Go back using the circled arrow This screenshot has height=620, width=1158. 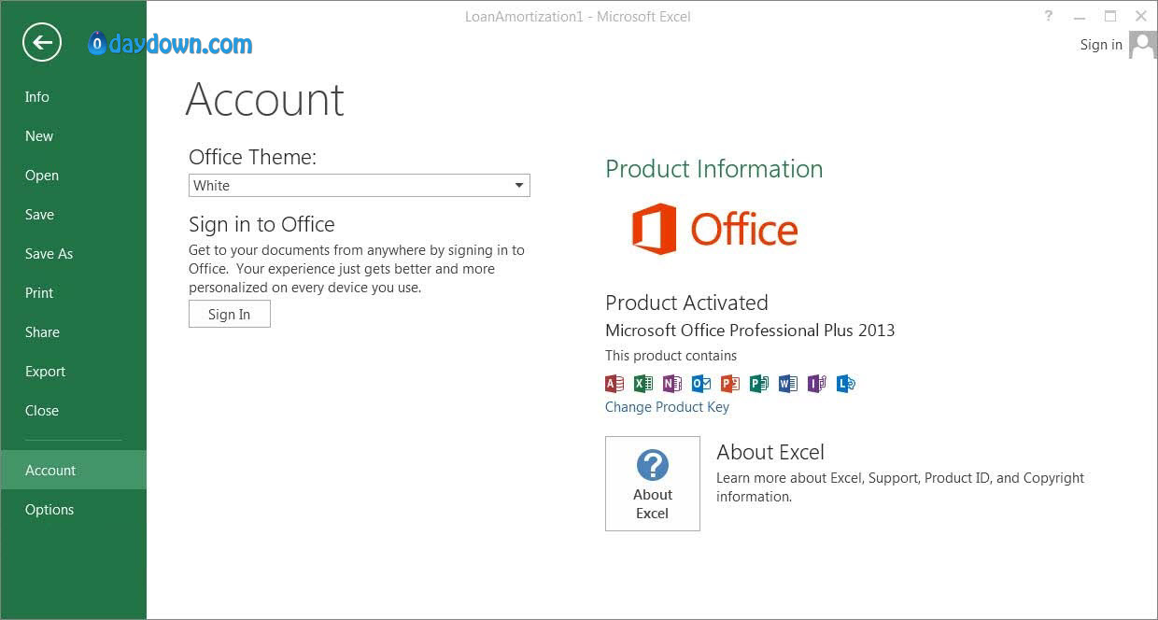[42, 42]
